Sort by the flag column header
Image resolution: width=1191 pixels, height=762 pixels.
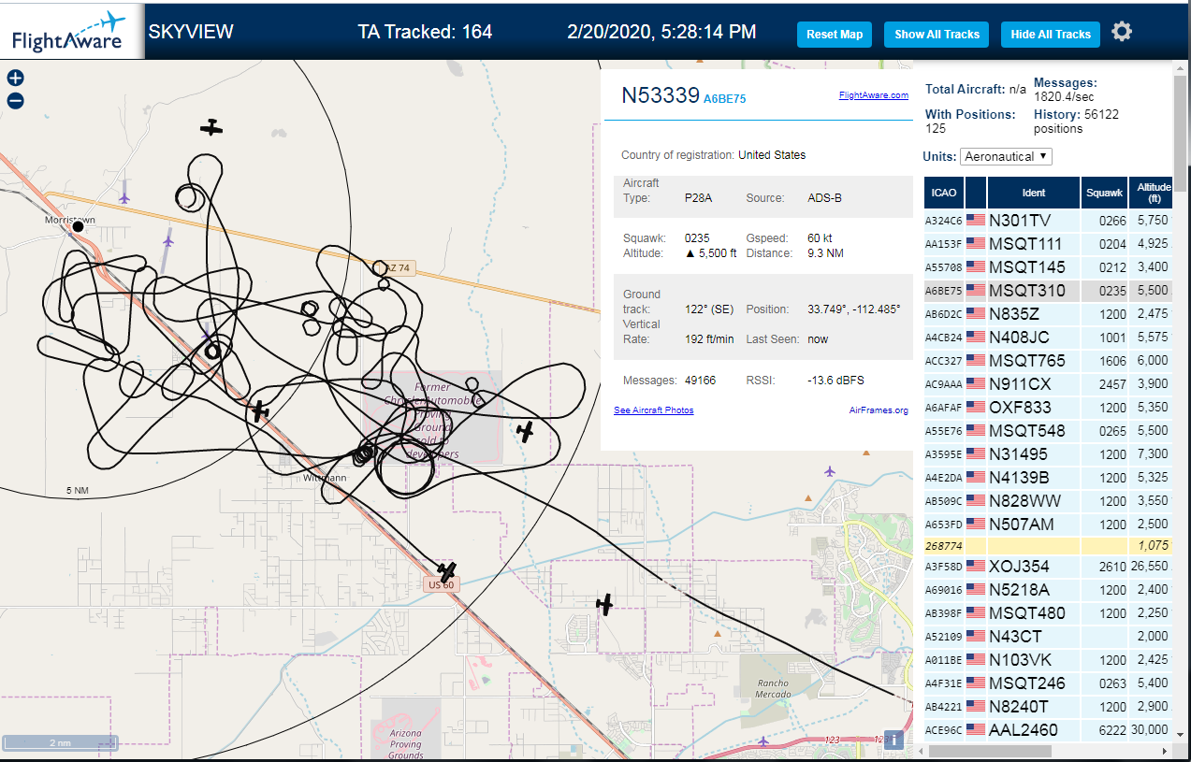[x=976, y=193]
